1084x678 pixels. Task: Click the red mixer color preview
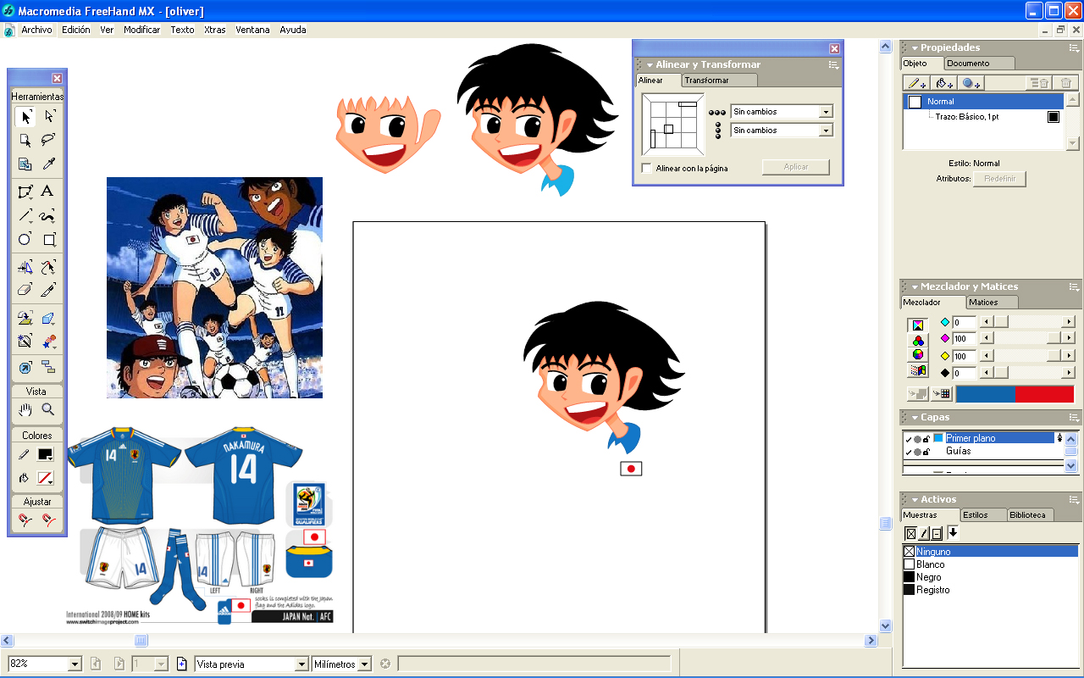coord(1044,394)
